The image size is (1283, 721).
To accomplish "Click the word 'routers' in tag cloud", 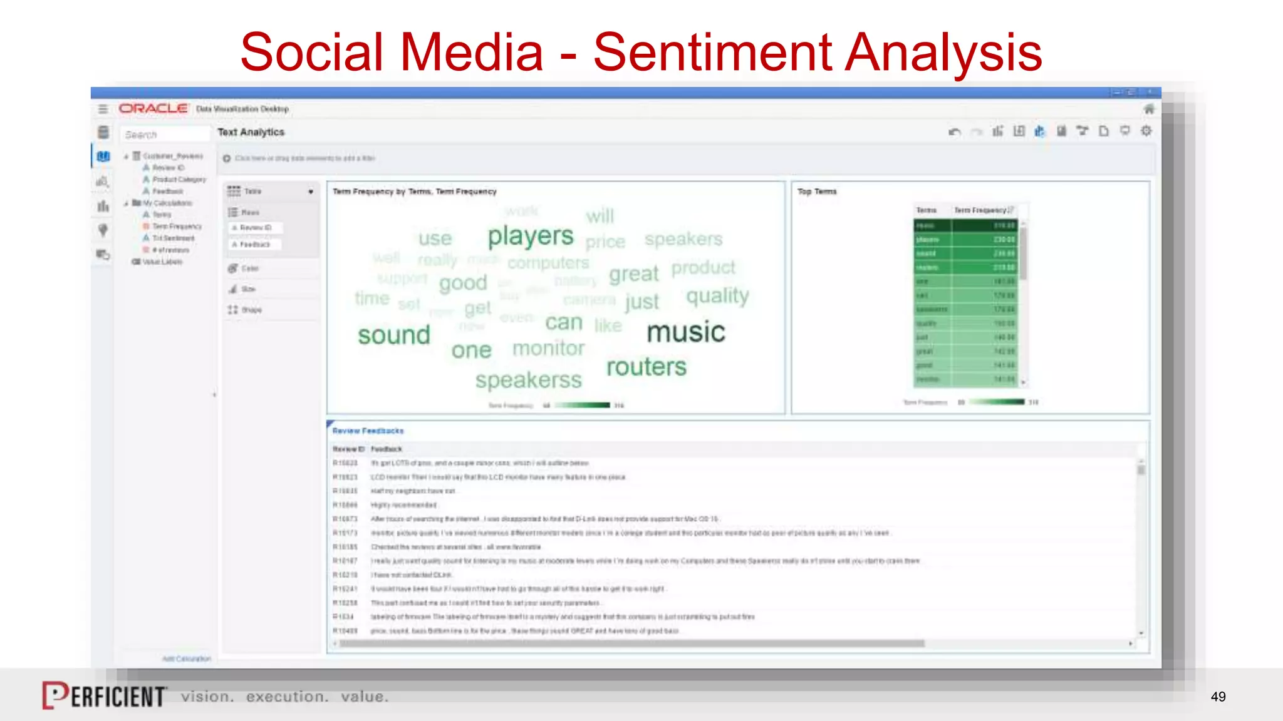I will 647,367.
